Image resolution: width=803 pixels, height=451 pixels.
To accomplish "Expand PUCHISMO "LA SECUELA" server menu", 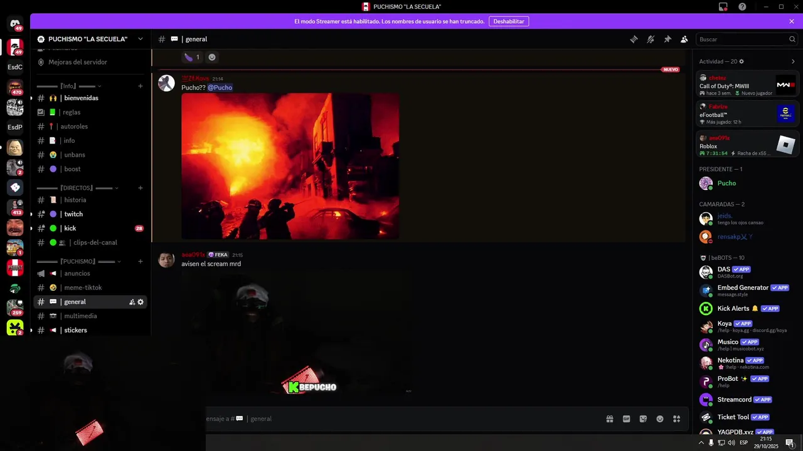I will [x=90, y=39].
